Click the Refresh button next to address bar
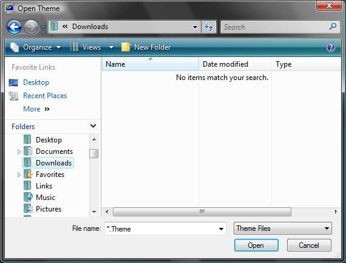Image resolution: width=346 pixels, height=263 pixels. pos(209,27)
